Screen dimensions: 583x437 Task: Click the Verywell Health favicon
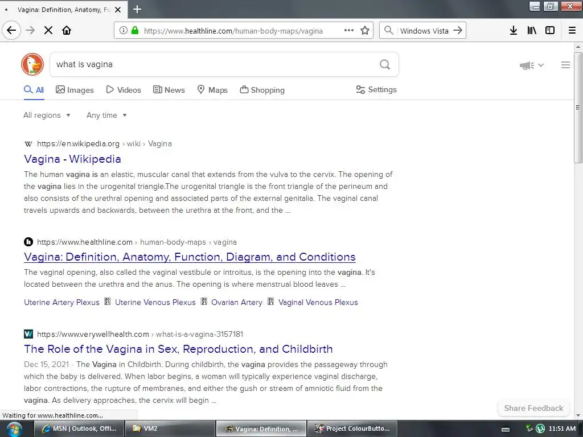pos(28,334)
